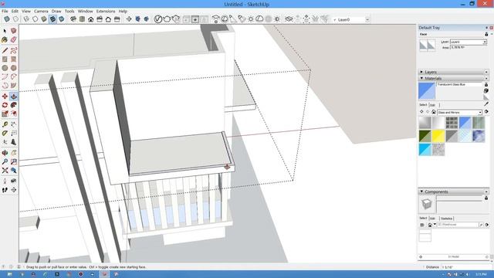This screenshot has height=278, width=494.
Task: Open the Extensions menu
Action: point(106,11)
